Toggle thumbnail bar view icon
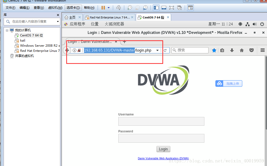 tap(164, 8)
